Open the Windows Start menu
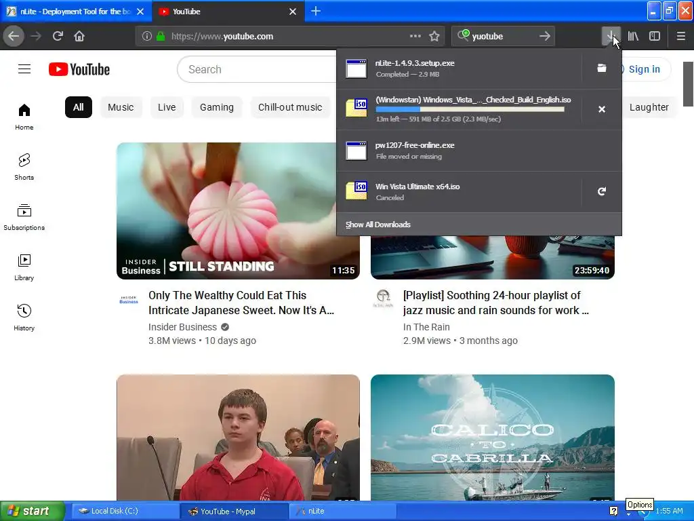This screenshot has height=521, width=694. point(33,512)
